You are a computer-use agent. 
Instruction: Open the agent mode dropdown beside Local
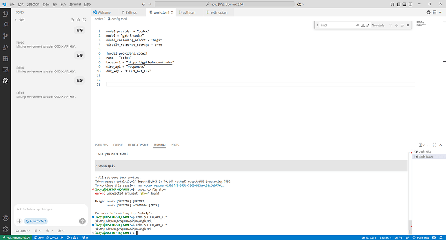(x=38, y=231)
